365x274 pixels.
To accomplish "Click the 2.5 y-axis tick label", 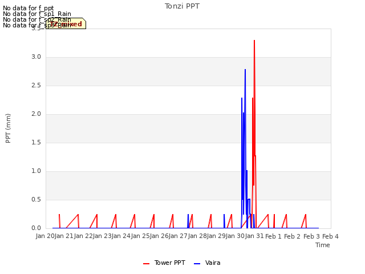I will pyautogui.click(x=36, y=86).
